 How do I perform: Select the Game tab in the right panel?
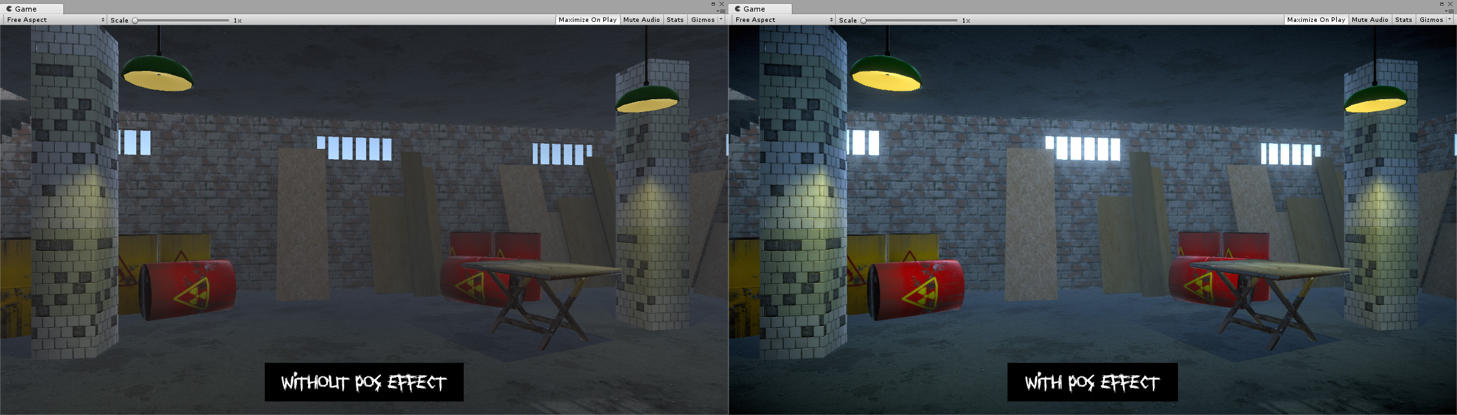pyautogui.click(x=761, y=9)
